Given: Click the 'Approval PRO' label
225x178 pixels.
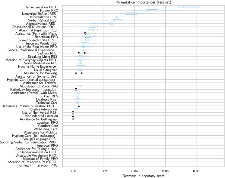Looking at the screenshot, I should (47, 145).
